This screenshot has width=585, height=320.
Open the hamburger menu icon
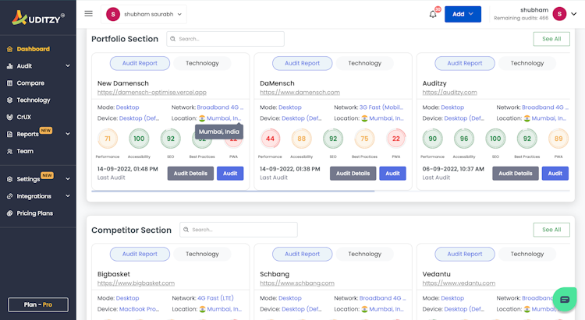tap(88, 14)
